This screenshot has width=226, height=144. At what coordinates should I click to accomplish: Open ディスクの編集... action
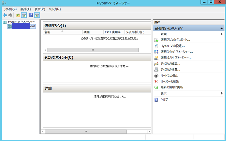pos(170,64)
